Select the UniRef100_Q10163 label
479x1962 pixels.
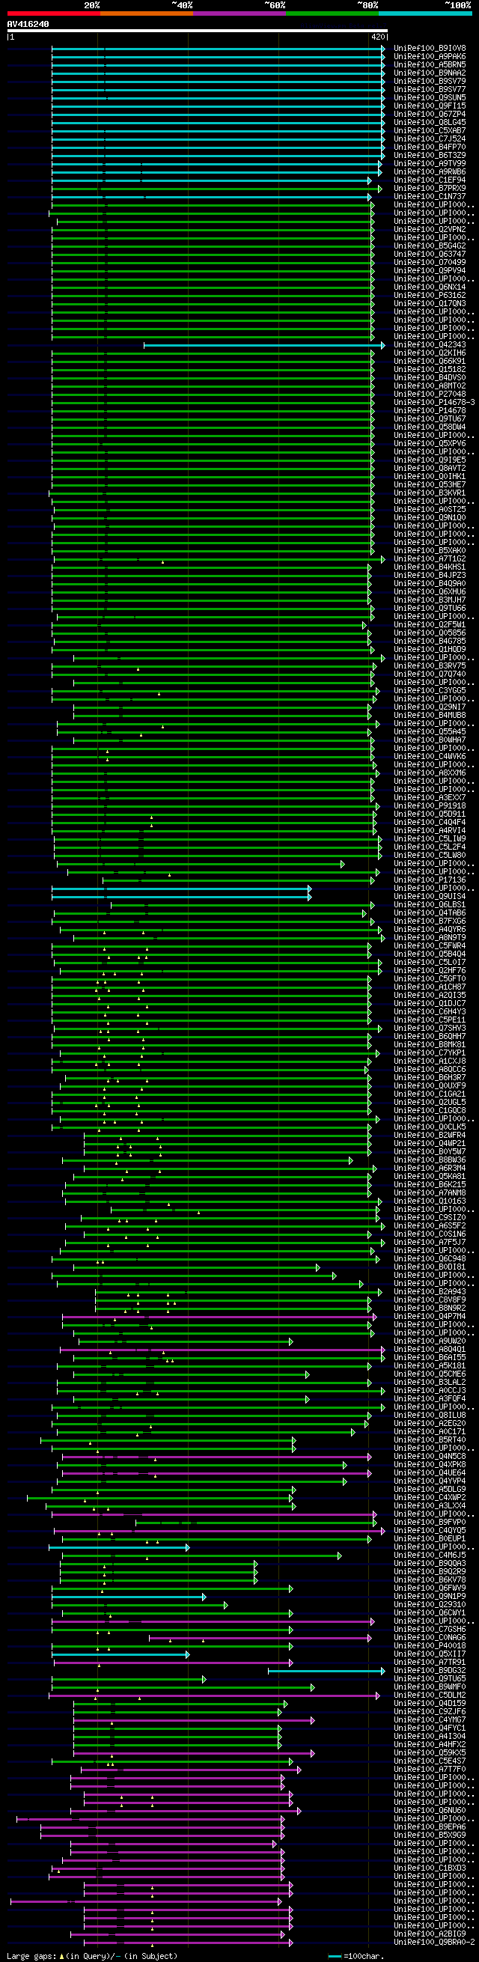pos(430,1201)
